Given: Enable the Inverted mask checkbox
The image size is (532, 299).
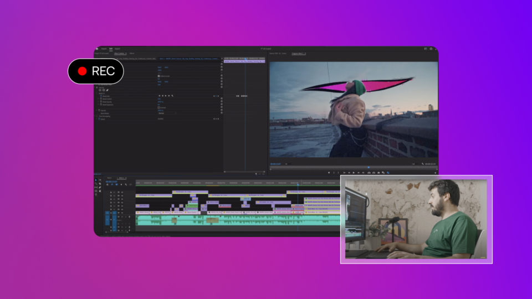Looking at the screenshot, I should click(158, 107).
